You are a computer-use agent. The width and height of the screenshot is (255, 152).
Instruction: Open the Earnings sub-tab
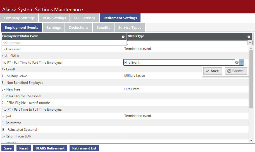click(54, 27)
